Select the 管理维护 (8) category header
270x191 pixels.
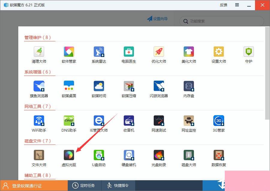[x=38, y=37]
